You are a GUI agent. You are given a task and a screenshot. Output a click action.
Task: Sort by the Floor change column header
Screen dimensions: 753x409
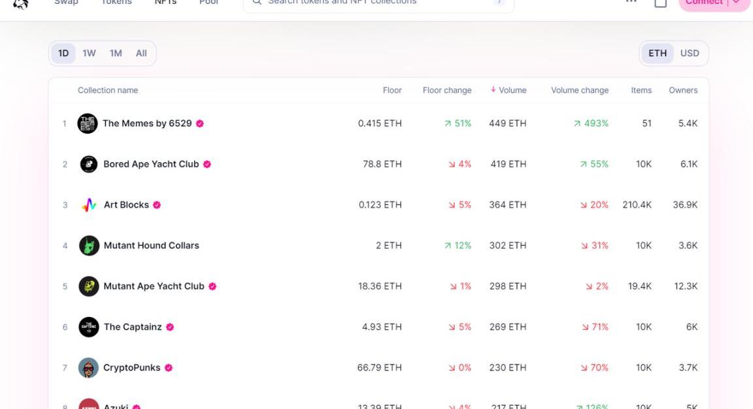447,90
